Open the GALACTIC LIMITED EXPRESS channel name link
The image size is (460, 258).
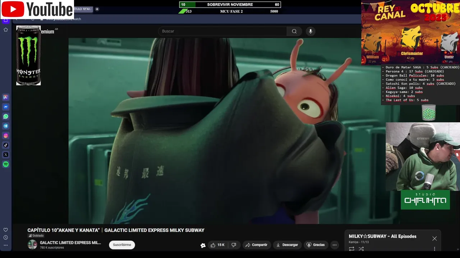pyautogui.click(x=70, y=243)
